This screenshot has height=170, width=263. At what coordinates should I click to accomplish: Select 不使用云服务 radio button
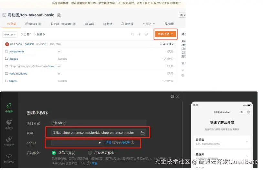point(90,153)
